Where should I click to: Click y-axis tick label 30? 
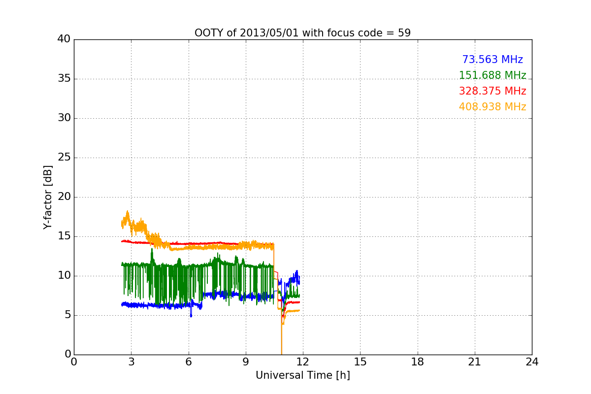[64, 118]
